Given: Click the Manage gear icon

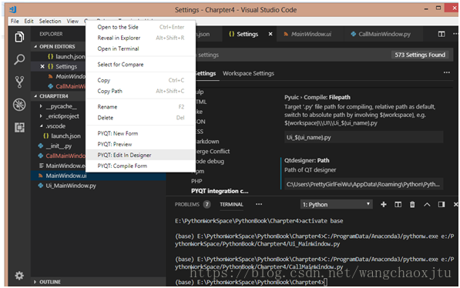Looking at the screenshot, I should 19,276.
